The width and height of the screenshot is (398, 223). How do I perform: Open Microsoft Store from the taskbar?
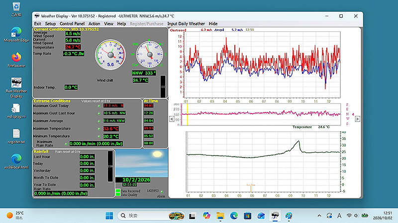tap(247, 216)
